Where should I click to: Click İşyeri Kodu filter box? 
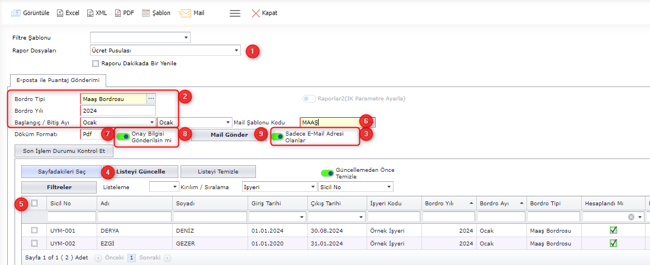[394, 217]
